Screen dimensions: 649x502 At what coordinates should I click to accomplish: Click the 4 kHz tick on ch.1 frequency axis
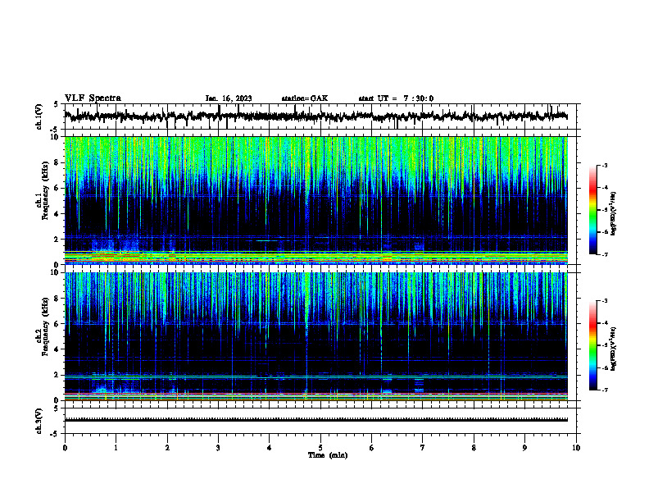point(57,214)
